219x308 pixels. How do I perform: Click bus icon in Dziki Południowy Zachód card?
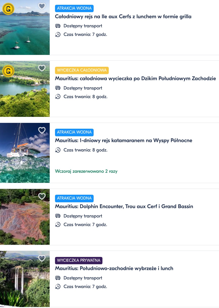58,88
